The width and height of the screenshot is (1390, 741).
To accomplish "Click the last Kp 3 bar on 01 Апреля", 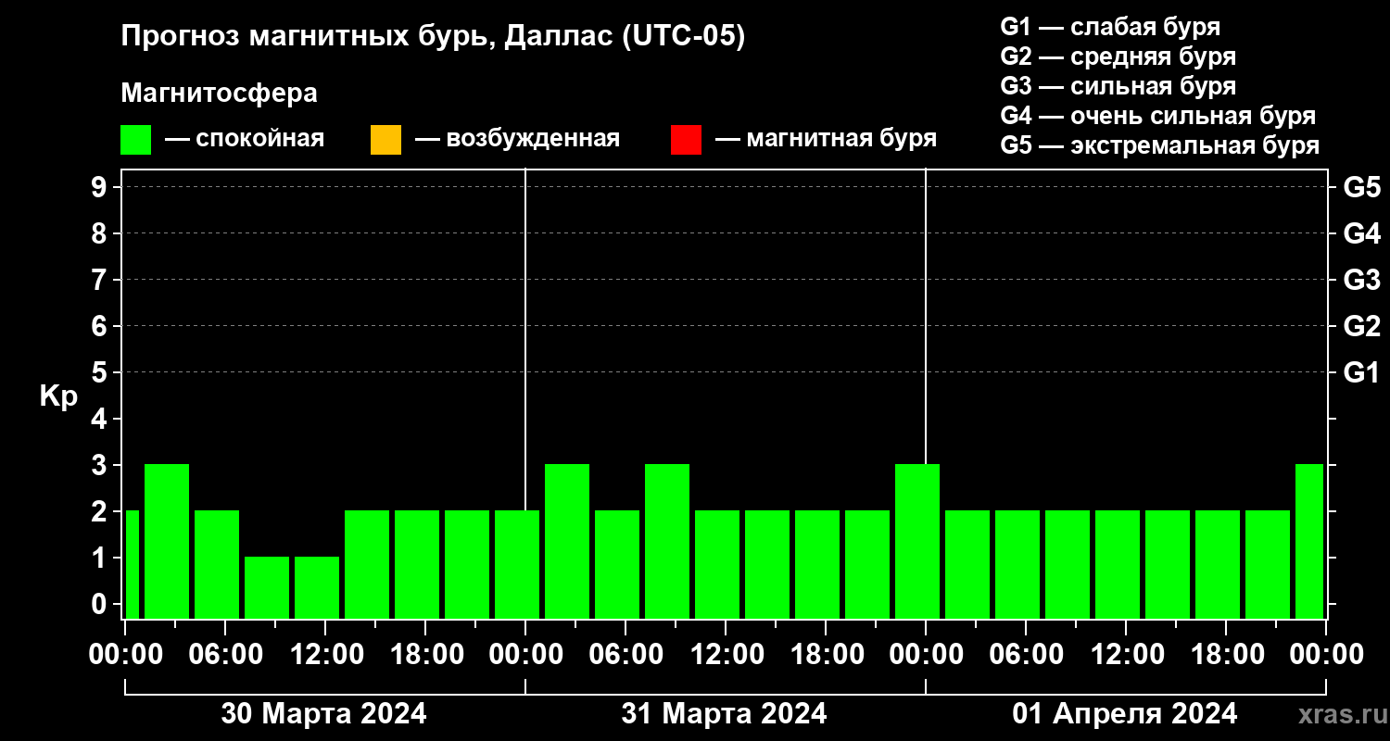I will pos(1309,541).
